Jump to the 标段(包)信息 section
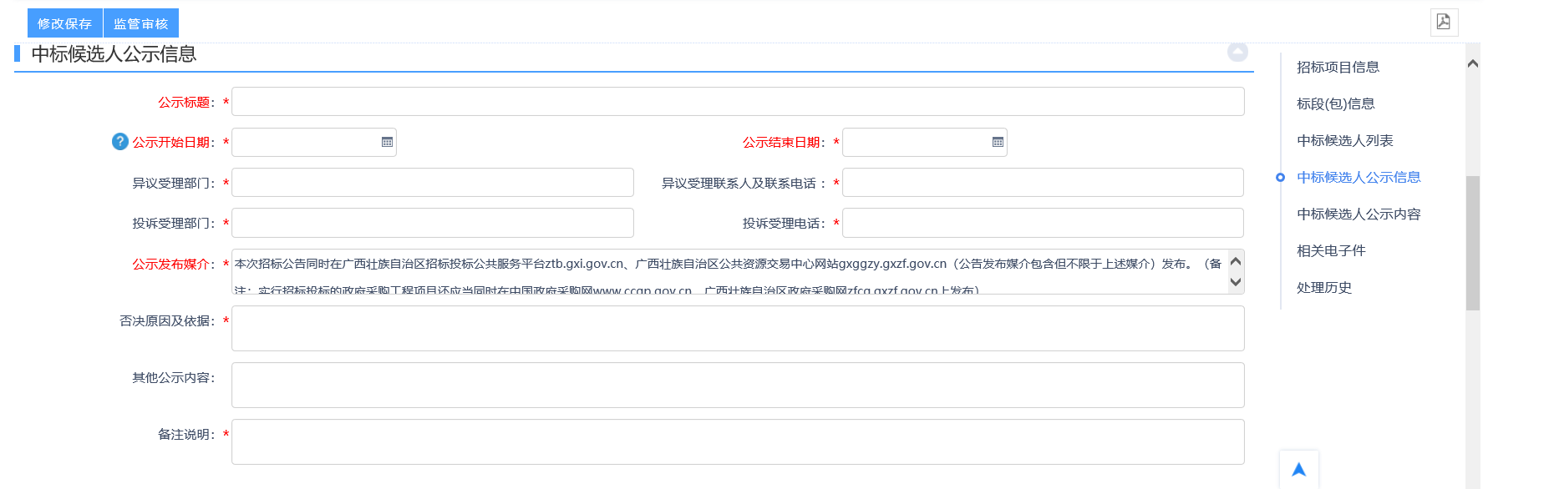The width and height of the screenshot is (1549, 489). [x=1335, y=104]
